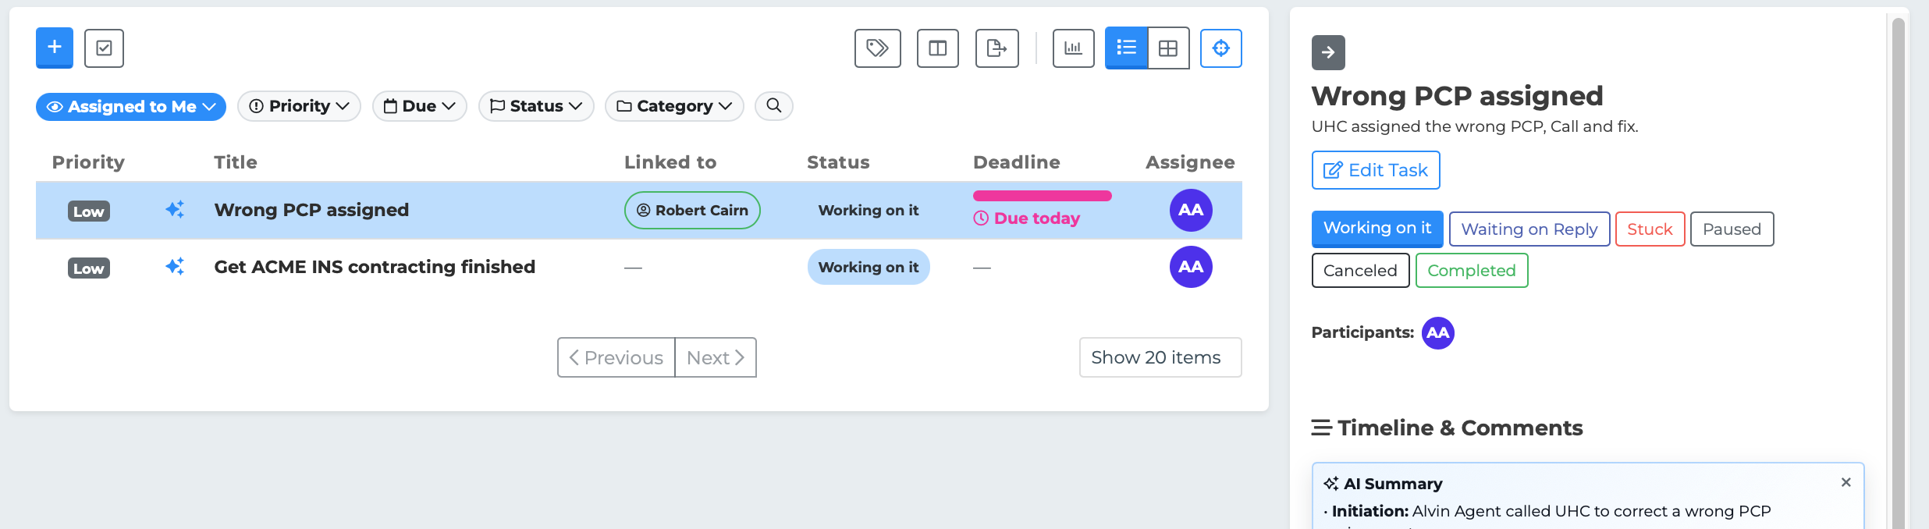
Task: Click the split columns layout icon
Action: tap(937, 48)
